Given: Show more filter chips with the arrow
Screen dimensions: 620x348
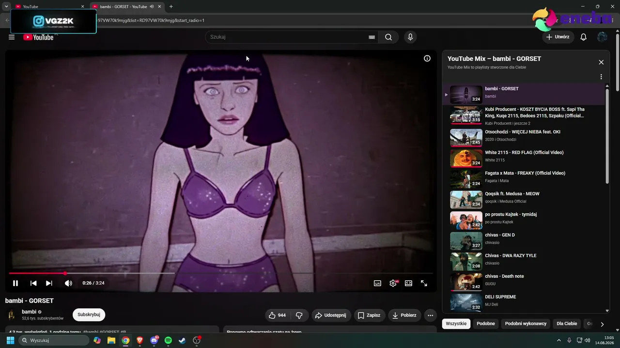Looking at the screenshot, I should point(602,324).
